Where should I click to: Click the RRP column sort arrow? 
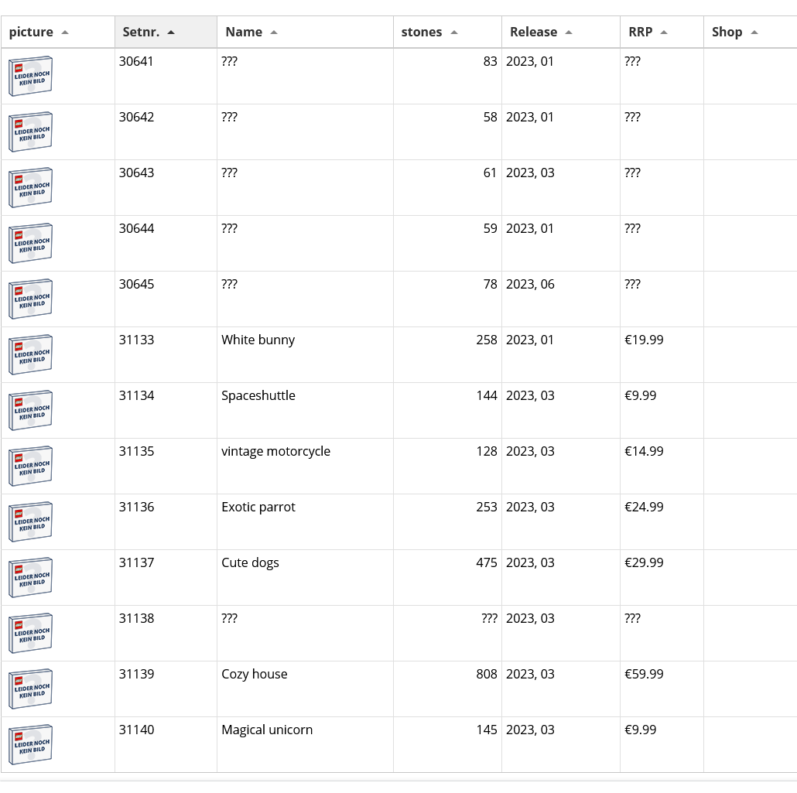(x=664, y=32)
